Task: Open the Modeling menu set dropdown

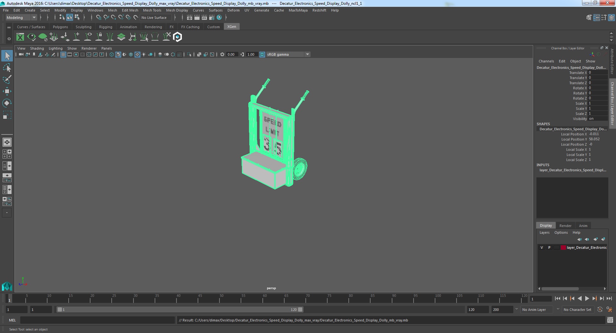Action: [21, 18]
